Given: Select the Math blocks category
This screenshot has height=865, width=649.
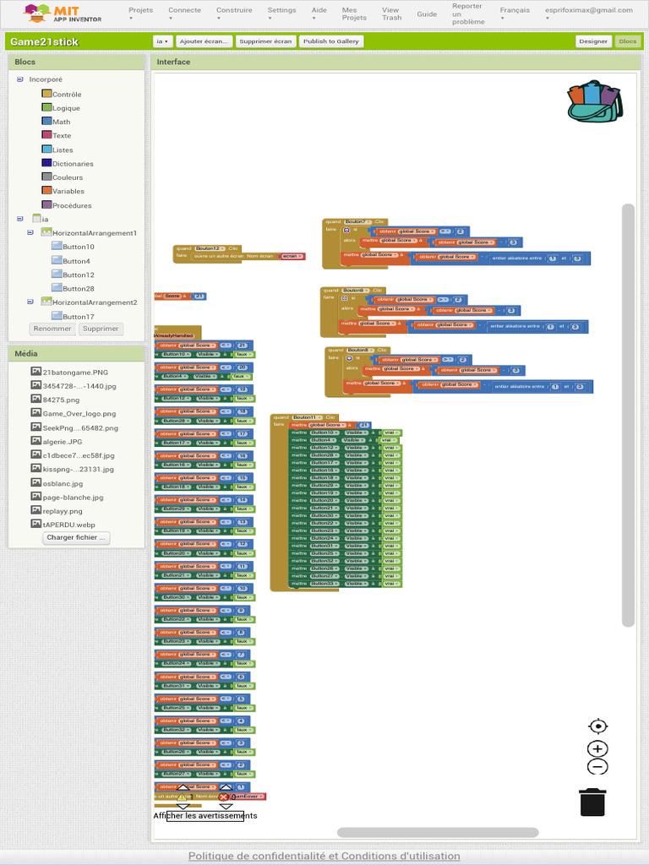Looking at the screenshot, I should (57, 122).
